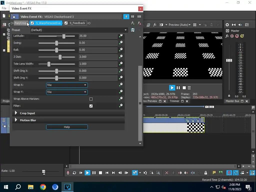Image resolution: width=256 pixels, height=192 pixels.
Task: Open Google Chrome from taskbar
Action: point(43,187)
